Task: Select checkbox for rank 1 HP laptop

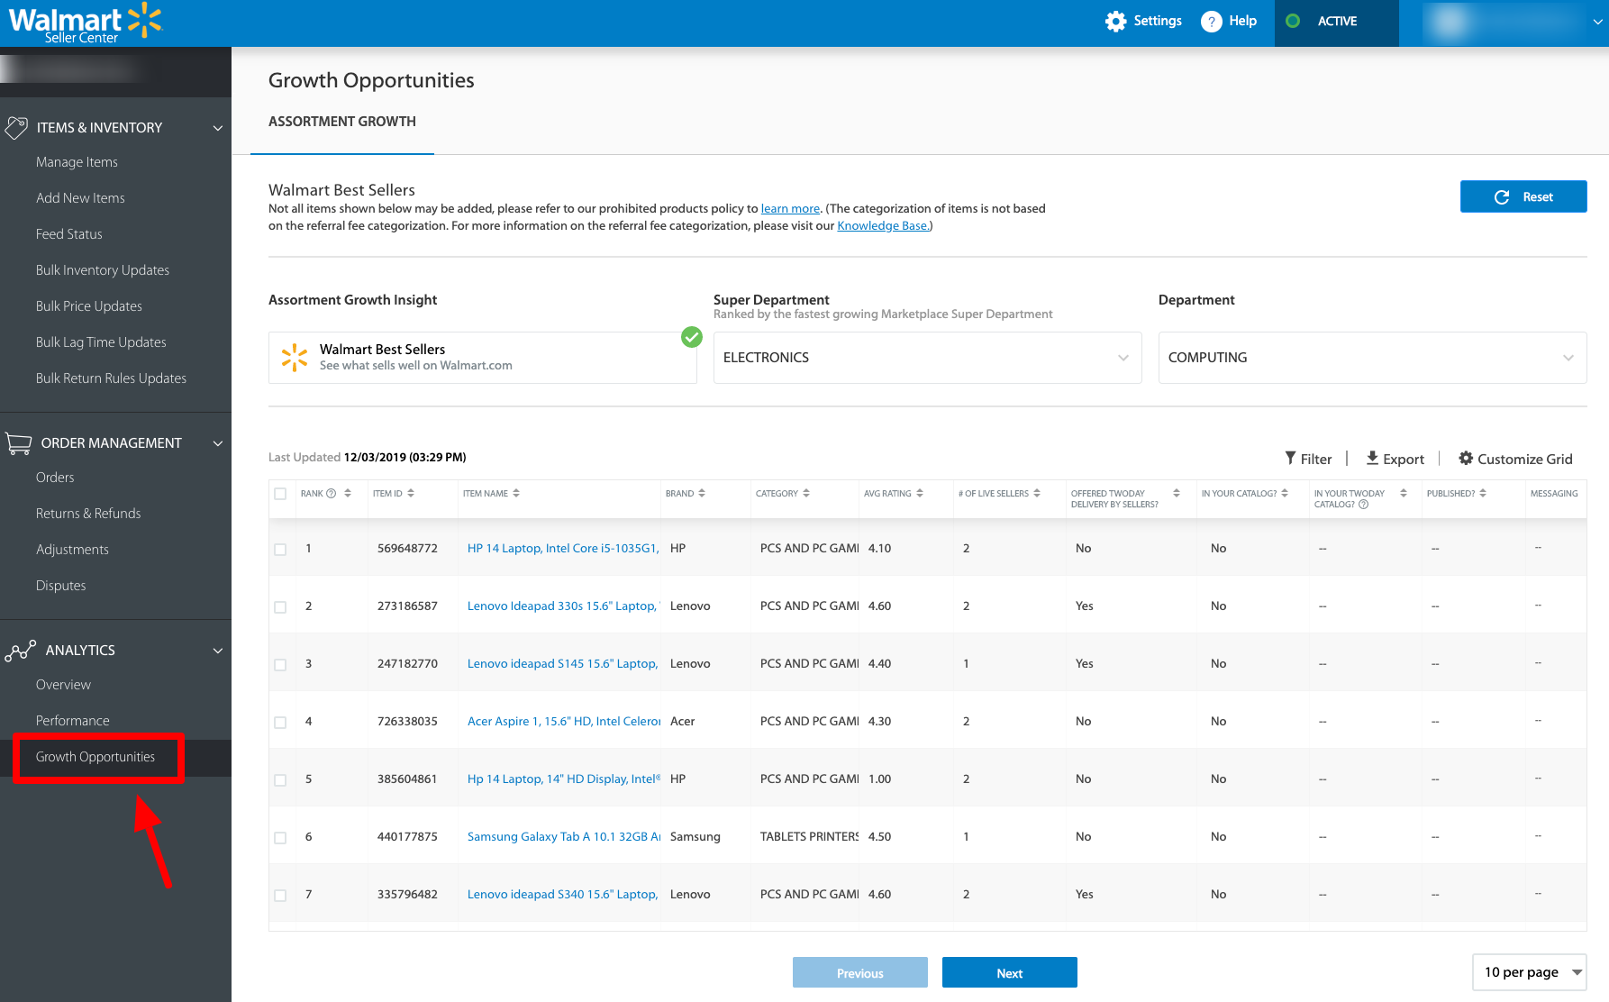Action: (280, 549)
